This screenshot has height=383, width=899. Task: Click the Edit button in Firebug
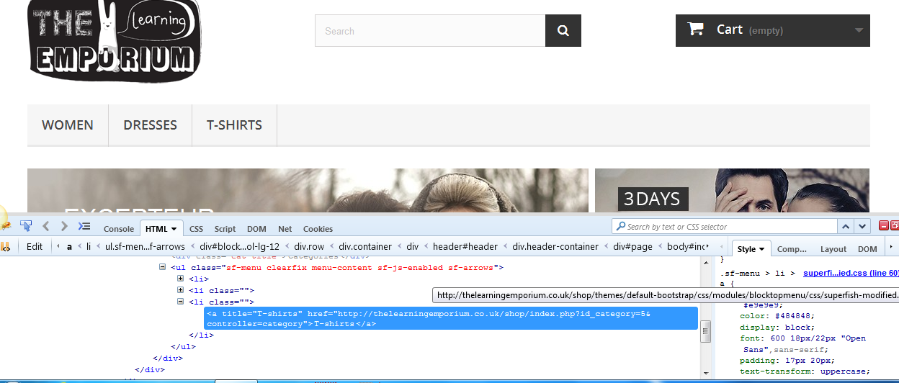tap(35, 246)
